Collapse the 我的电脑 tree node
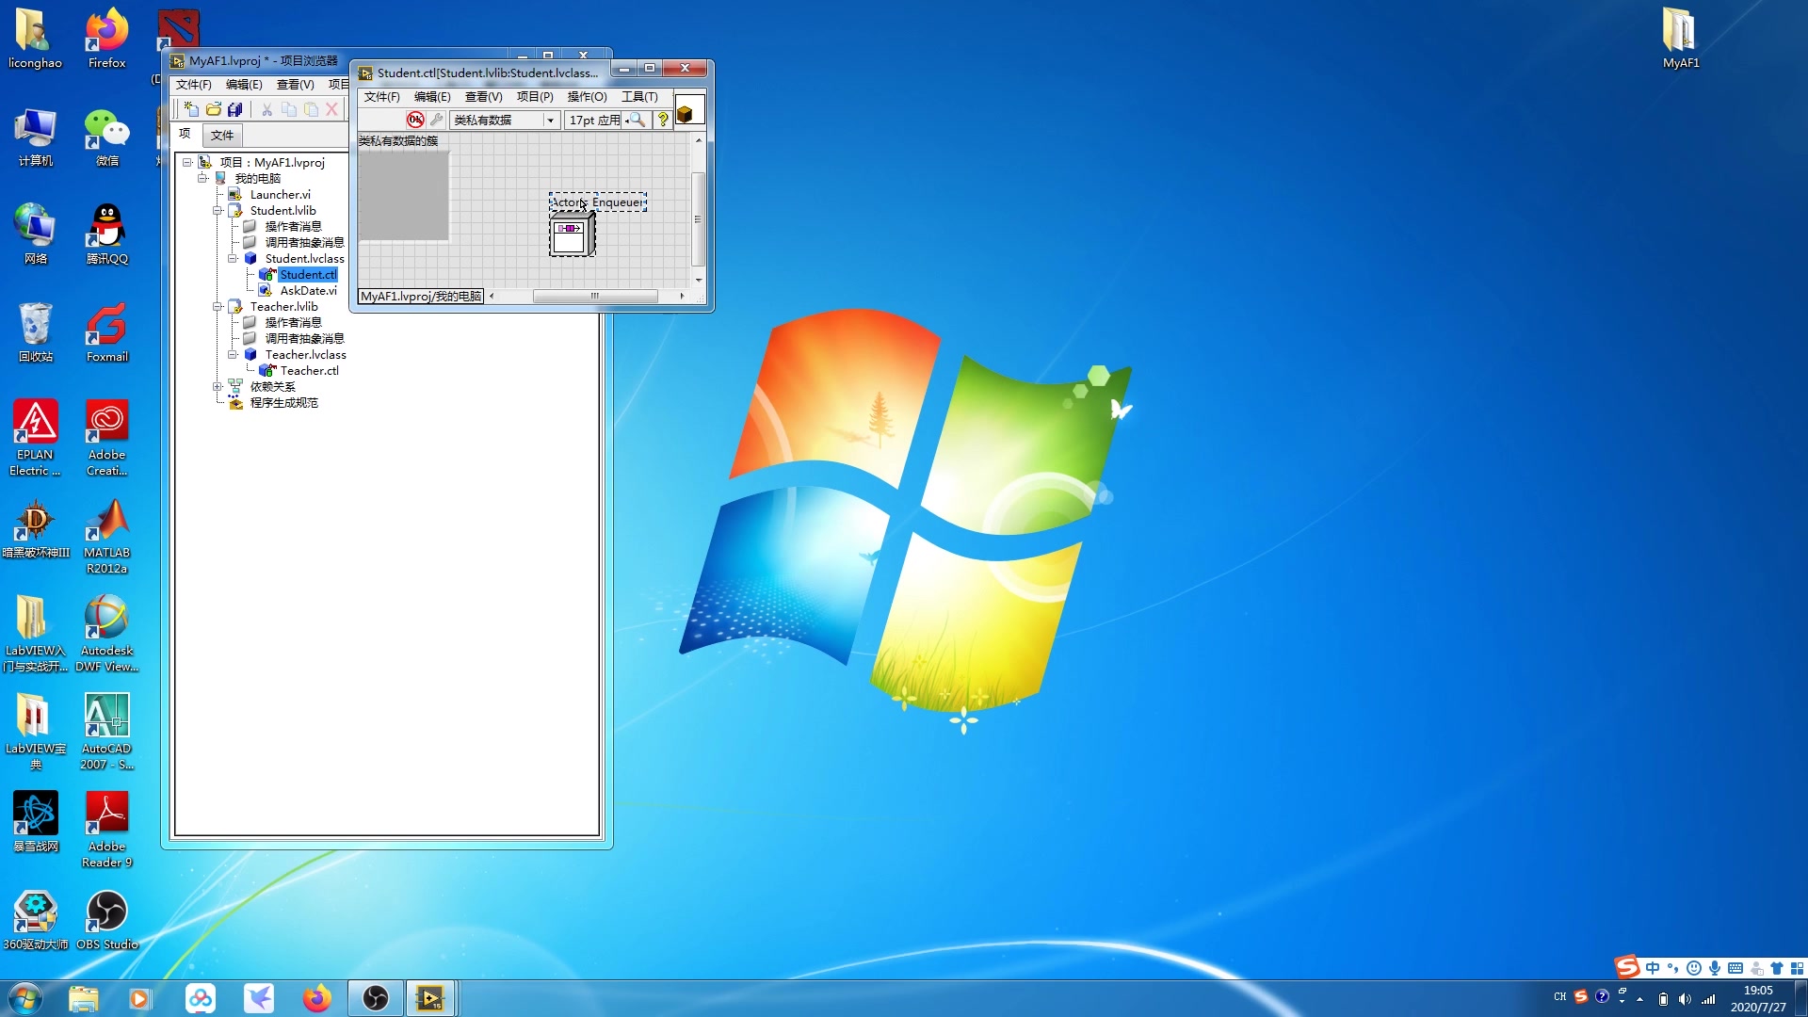This screenshot has width=1808, height=1017. pyautogui.click(x=202, y=178)
